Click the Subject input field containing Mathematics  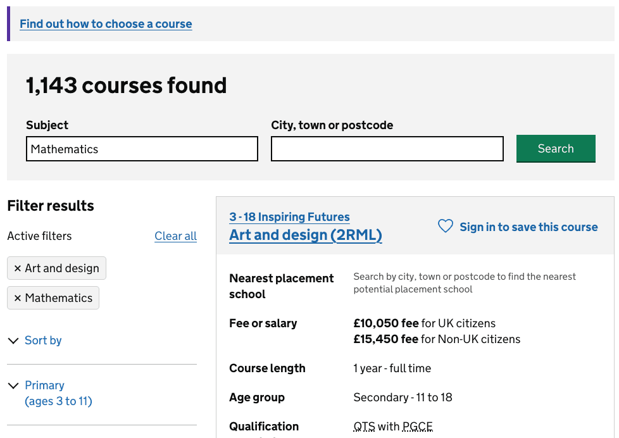click(142, 149)
